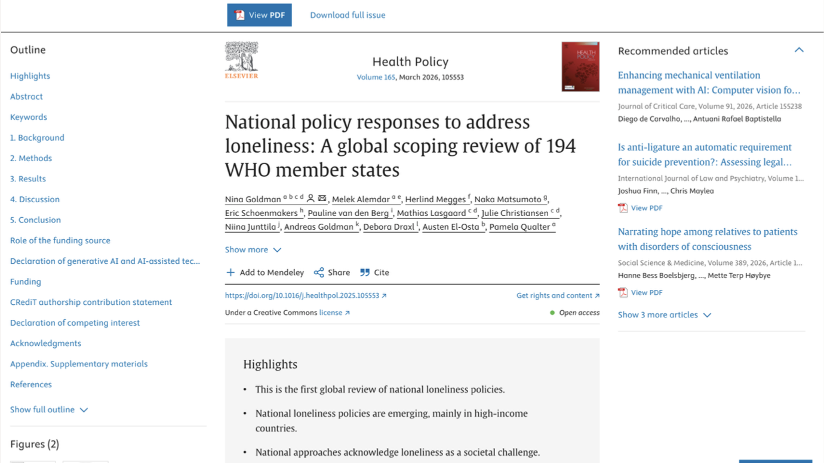The width and height of the screenshot is (824, 463).
Task: Click Nina Goldman's author profile person icon
Action: coord(310,198)
